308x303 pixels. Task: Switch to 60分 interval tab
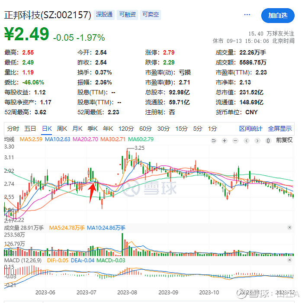[x=145, y=129]
